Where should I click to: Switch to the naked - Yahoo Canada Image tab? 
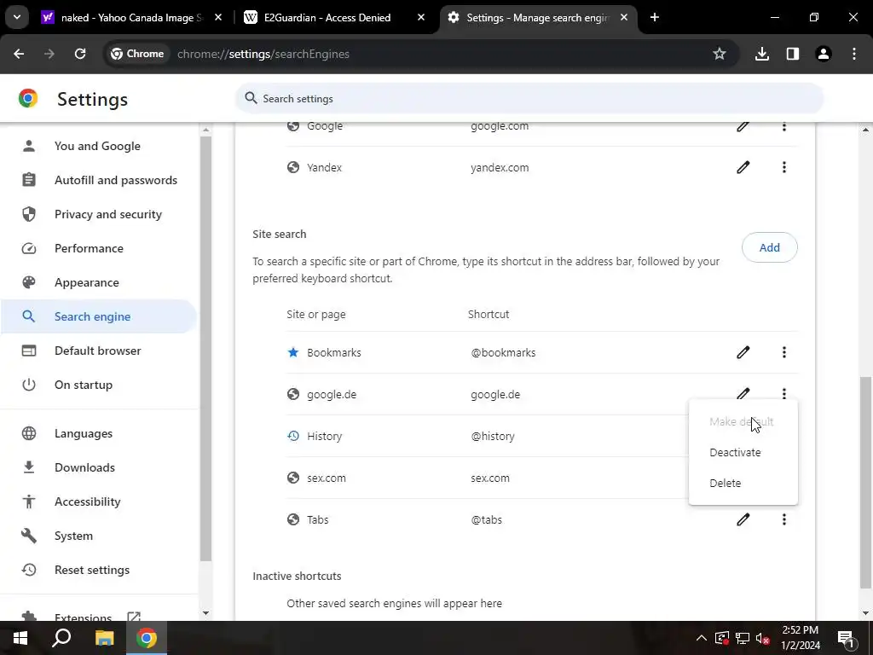click(132, 18)
